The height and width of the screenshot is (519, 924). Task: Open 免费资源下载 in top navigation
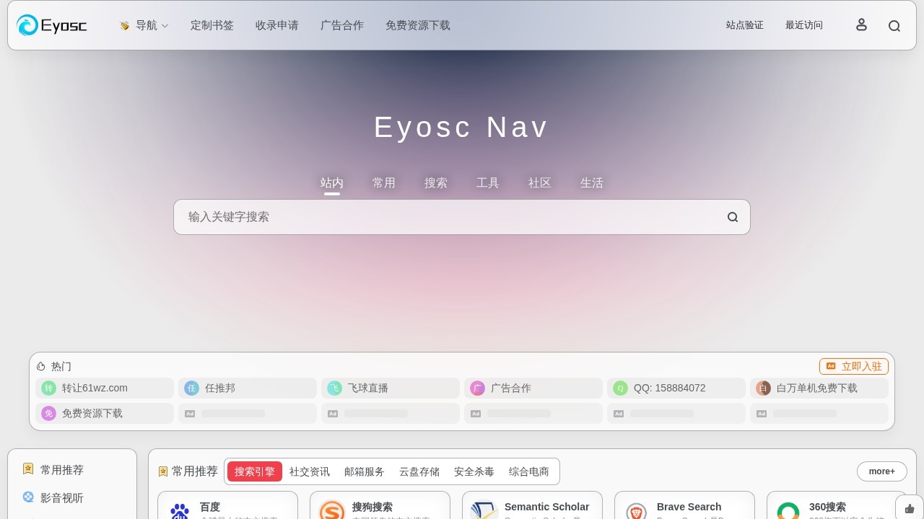pos(418,25)
